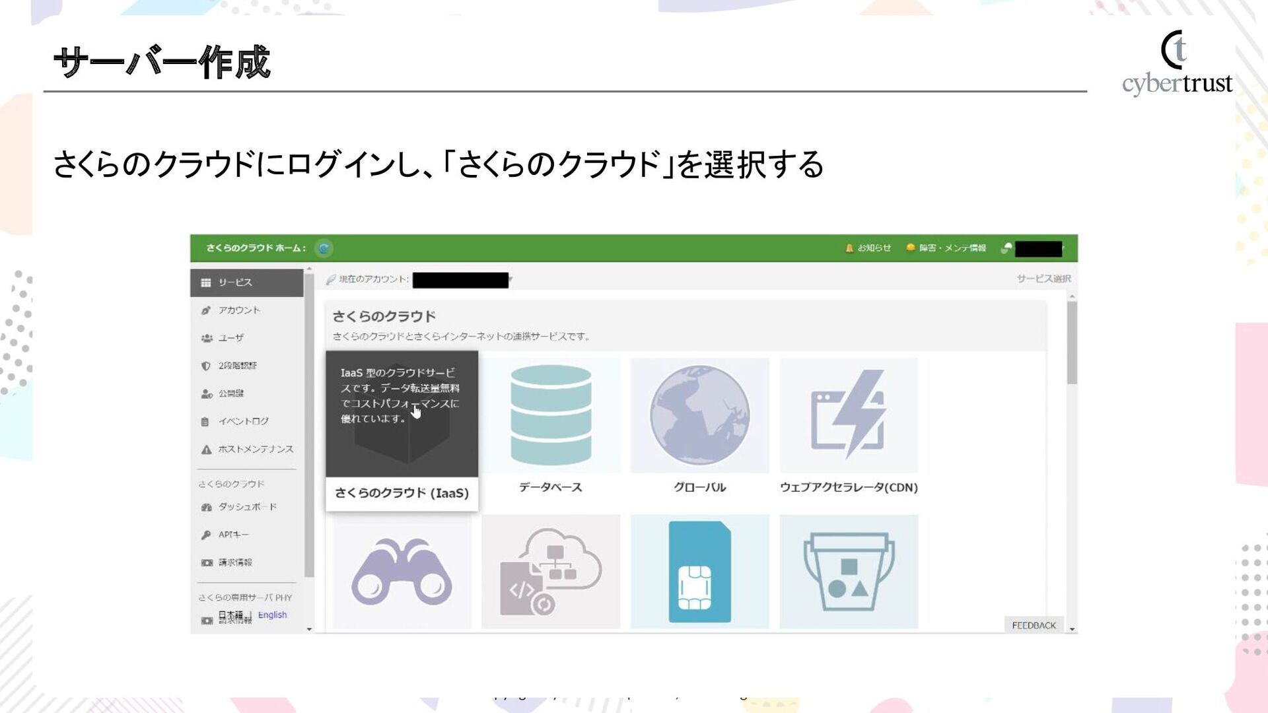
Task: Click the アカウント leaf icon in sidebar
Action: [206, 310]
